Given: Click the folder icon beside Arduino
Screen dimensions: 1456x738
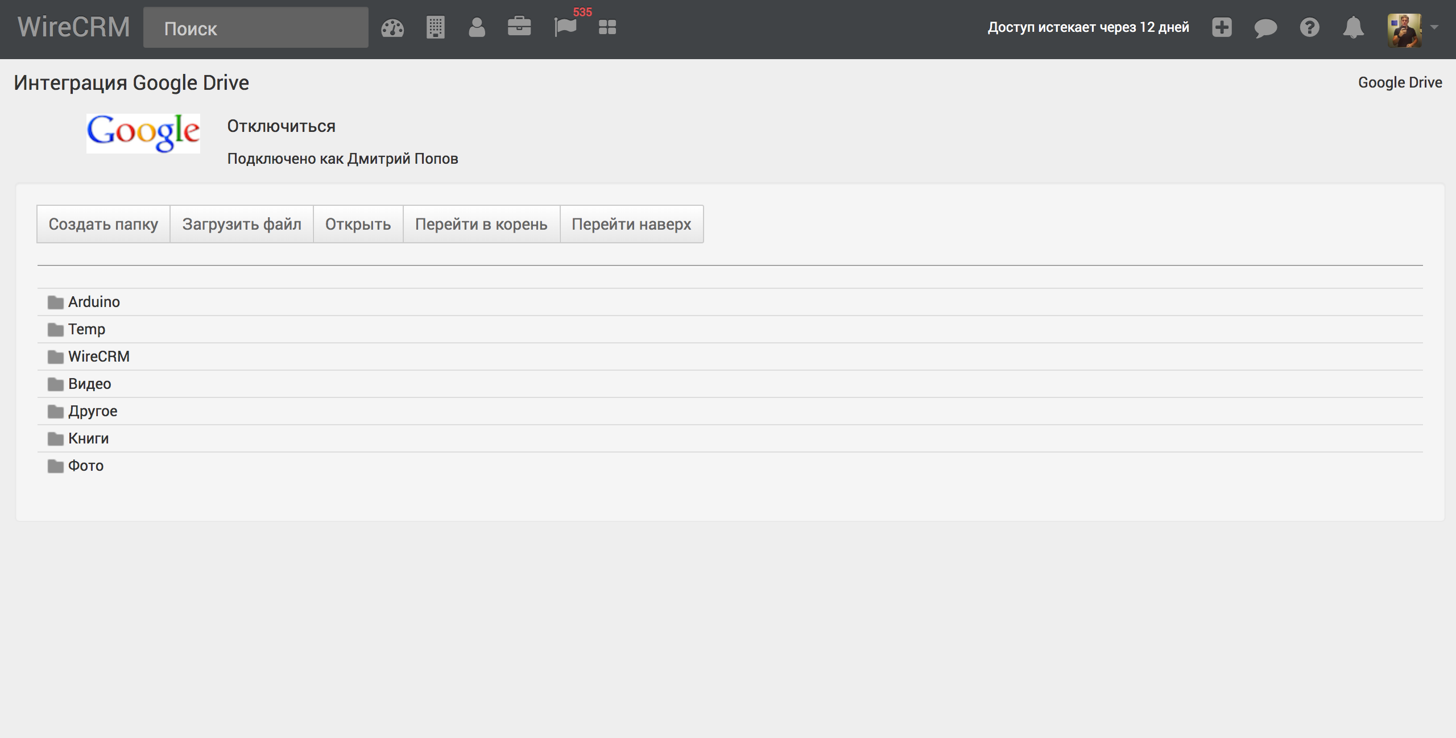Looking at the screenshot, I should (55, 302).
